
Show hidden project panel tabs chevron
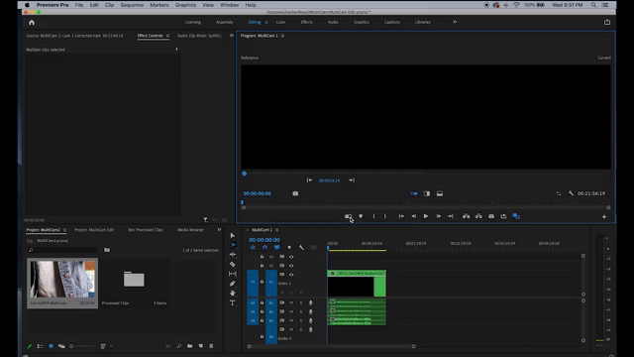[x=219, y=229]
